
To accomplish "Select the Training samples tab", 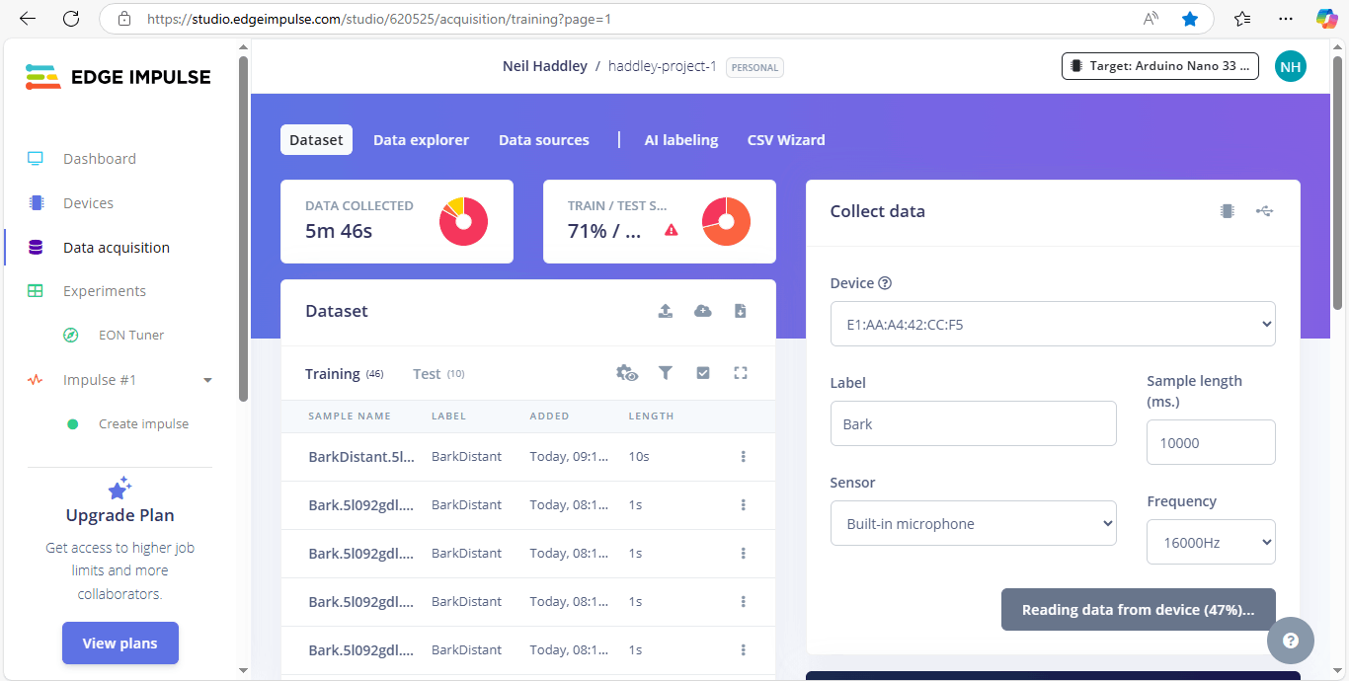I will (x=344, y=374).
